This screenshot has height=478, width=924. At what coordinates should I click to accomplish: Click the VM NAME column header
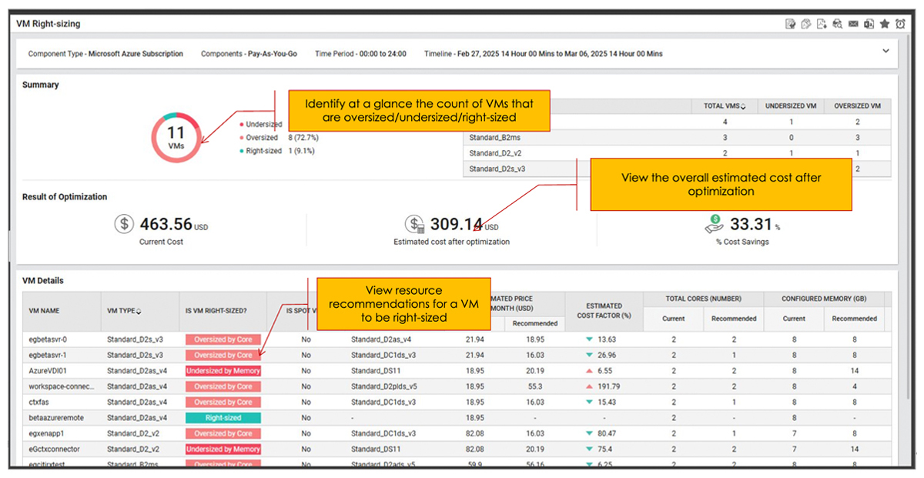click(x=44, y=311)
